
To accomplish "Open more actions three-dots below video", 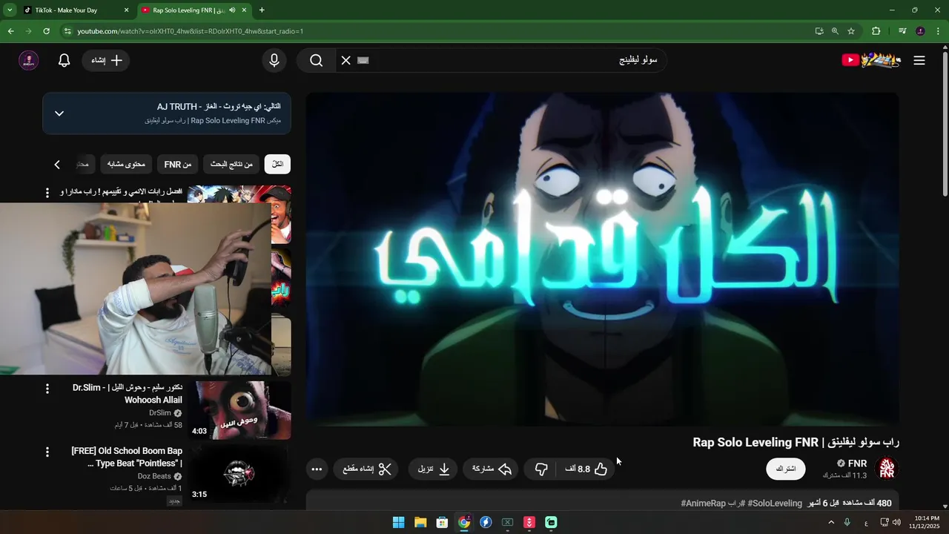I will point(317,469).
